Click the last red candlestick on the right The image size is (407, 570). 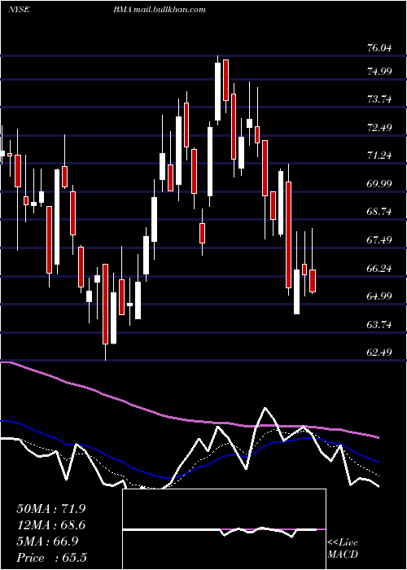coord(313,281)
